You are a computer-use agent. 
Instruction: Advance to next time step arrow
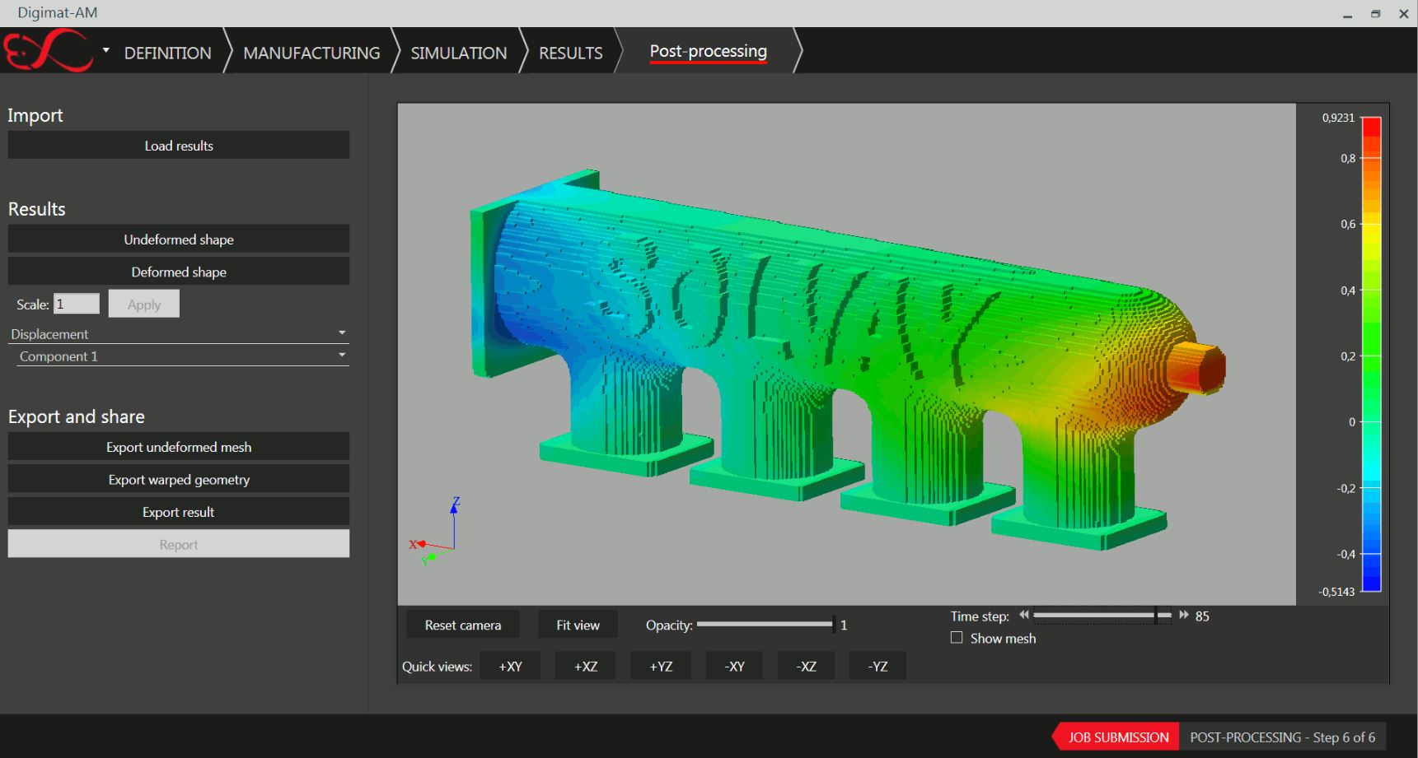(x=1184, y=615)
